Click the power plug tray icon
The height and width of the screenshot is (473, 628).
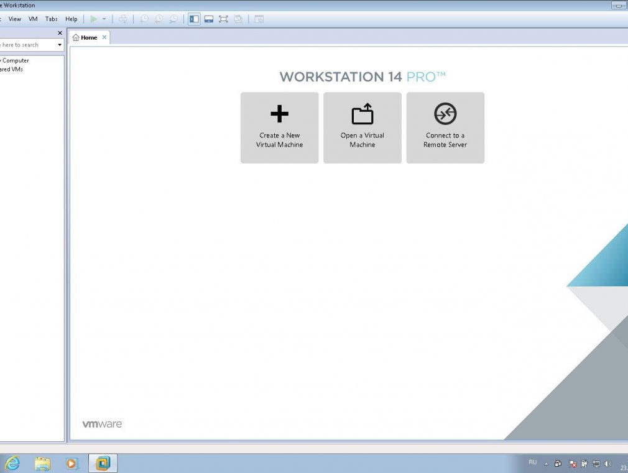(584, 464)
